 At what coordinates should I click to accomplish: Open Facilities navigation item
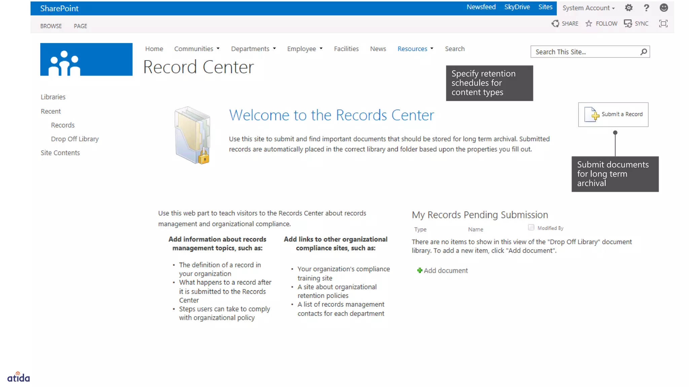coord(346,49)
